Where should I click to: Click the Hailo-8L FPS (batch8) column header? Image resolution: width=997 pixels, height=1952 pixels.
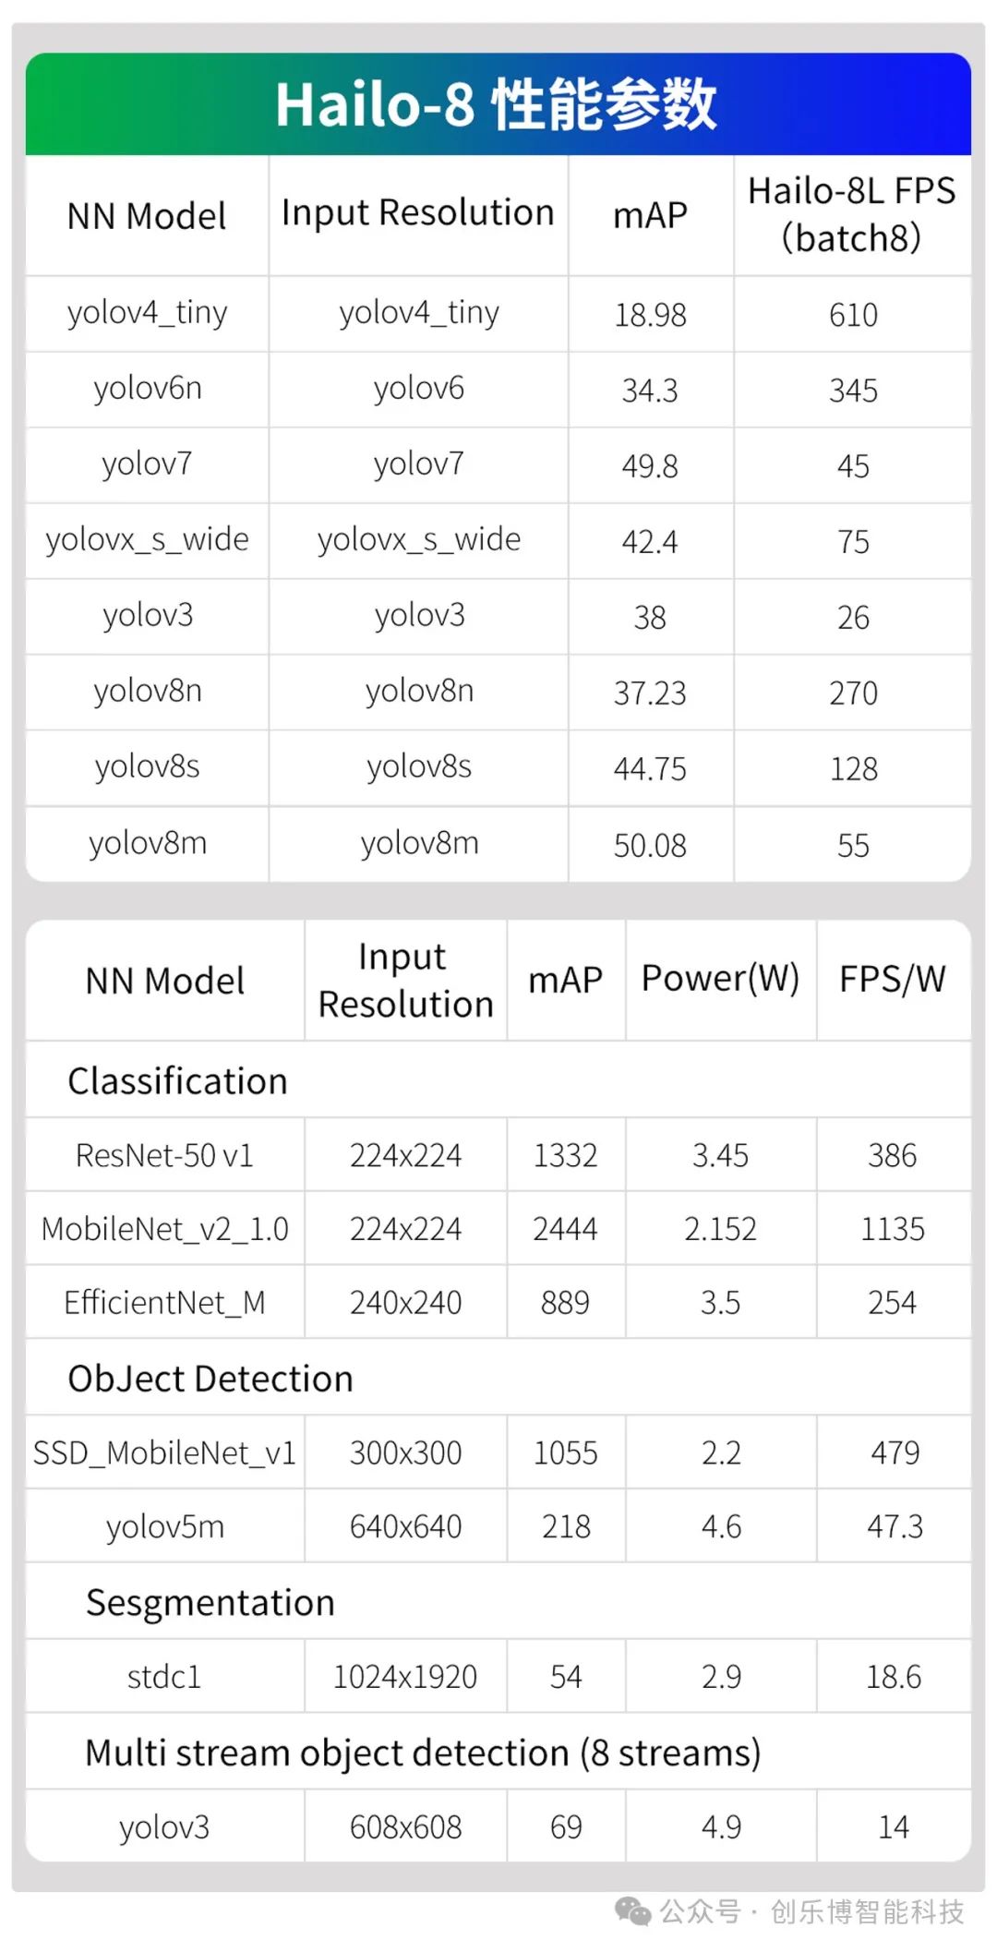click(852, 214)
